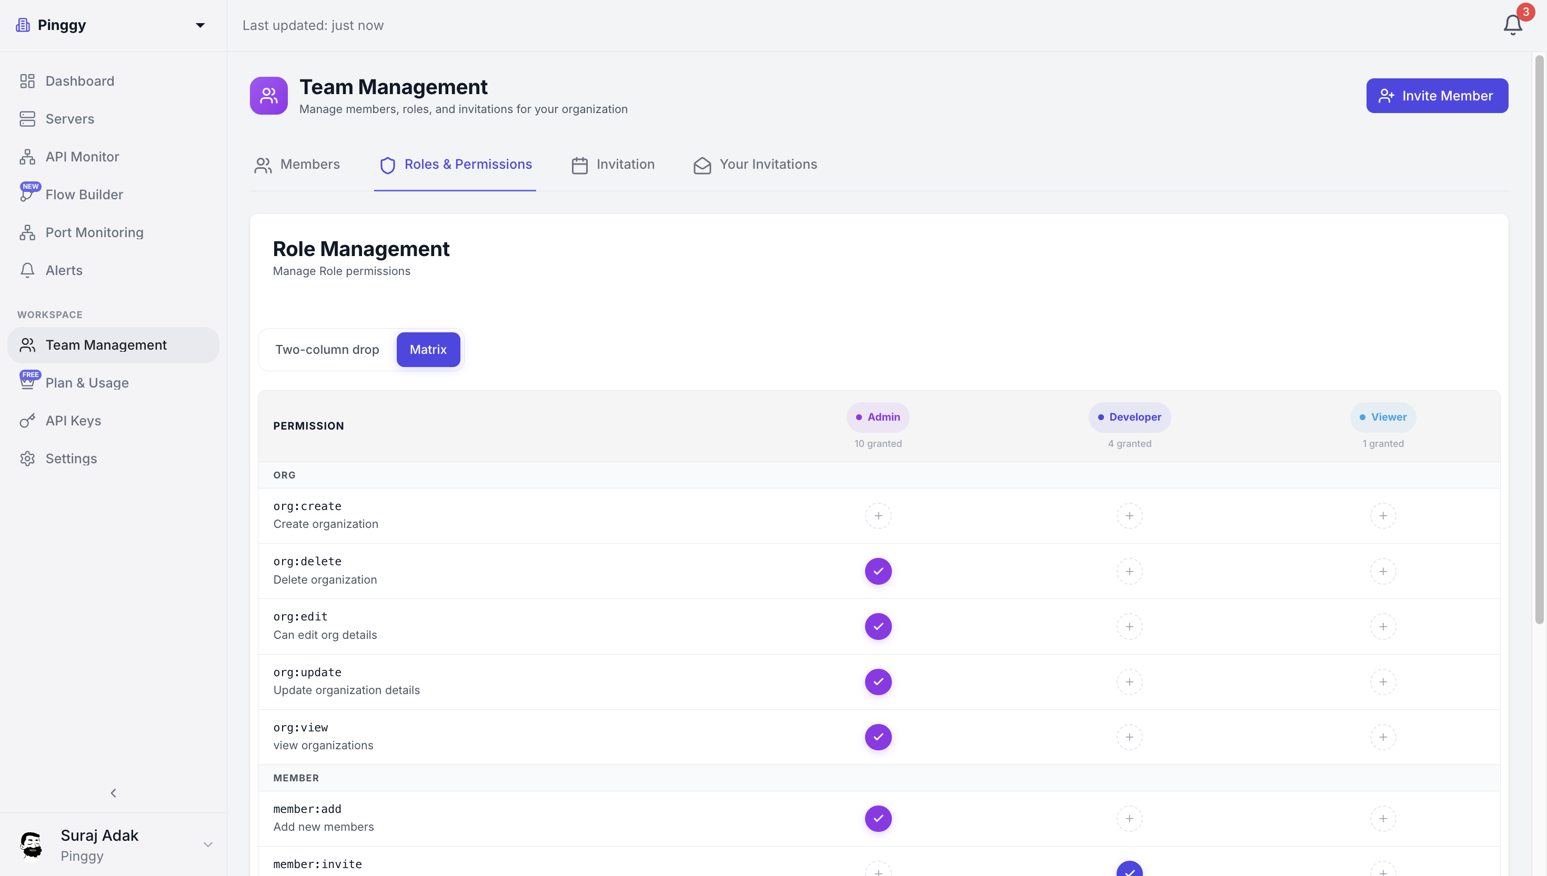Grant member:add to Viewer
The height and width of the screenshot is (876, 1547).
click(x=1383, y=819)
